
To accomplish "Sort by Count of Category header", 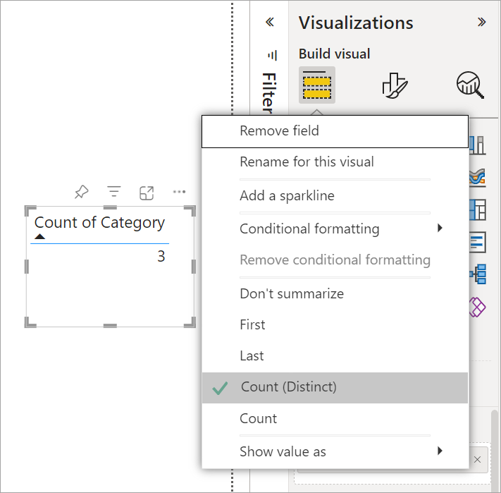I will 99,223.
